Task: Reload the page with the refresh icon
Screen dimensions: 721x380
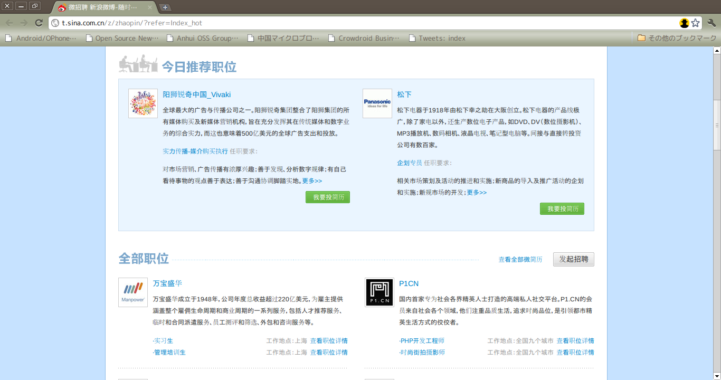Action: point(39,23)
